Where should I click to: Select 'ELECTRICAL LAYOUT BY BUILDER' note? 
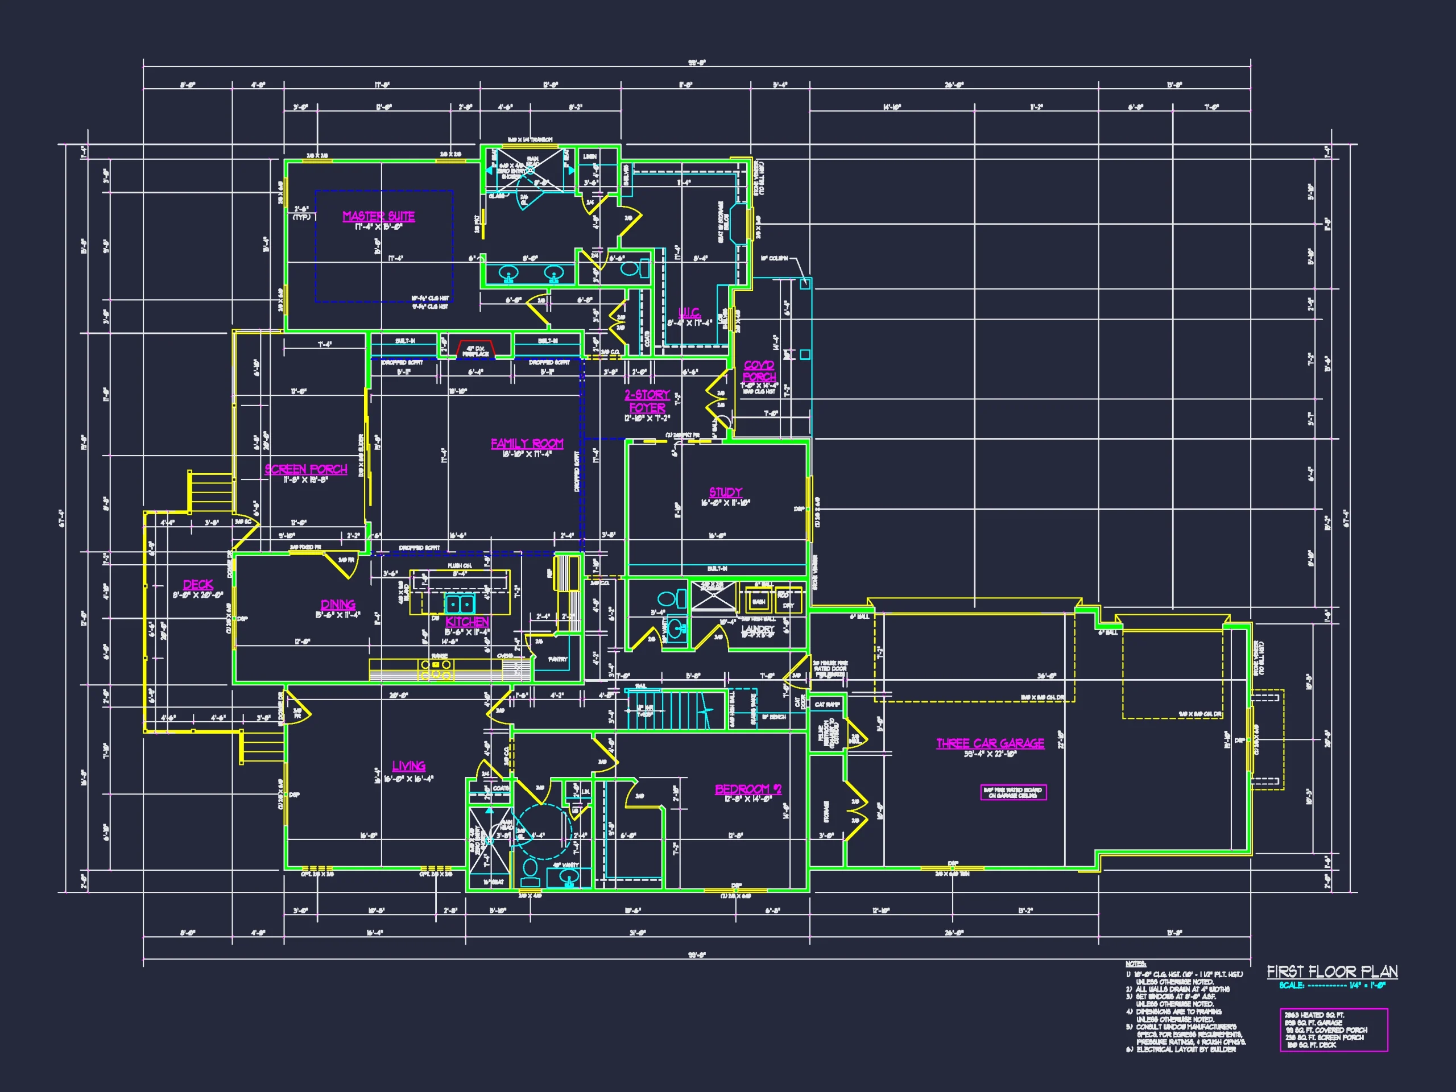(1181, 1049)
